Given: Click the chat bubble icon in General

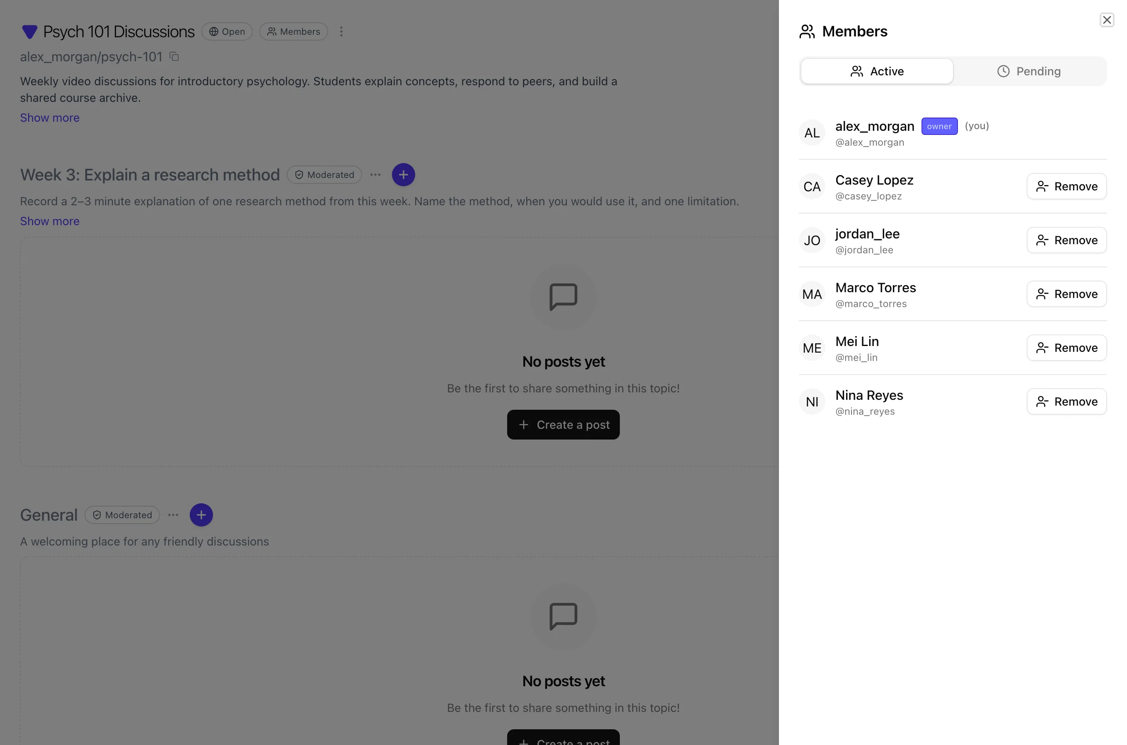Looking at the screenshot, I should (563, 616).
